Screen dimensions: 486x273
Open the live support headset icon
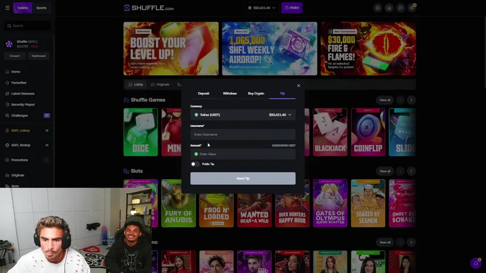click(x=476, y=263)
